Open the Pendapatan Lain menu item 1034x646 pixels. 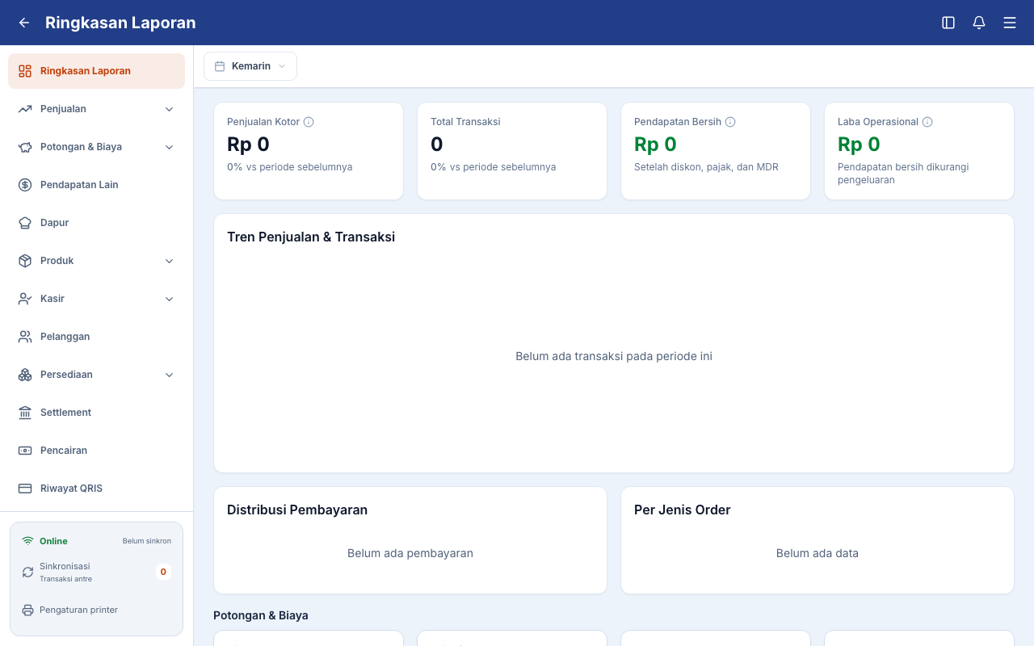click(96, 185)
